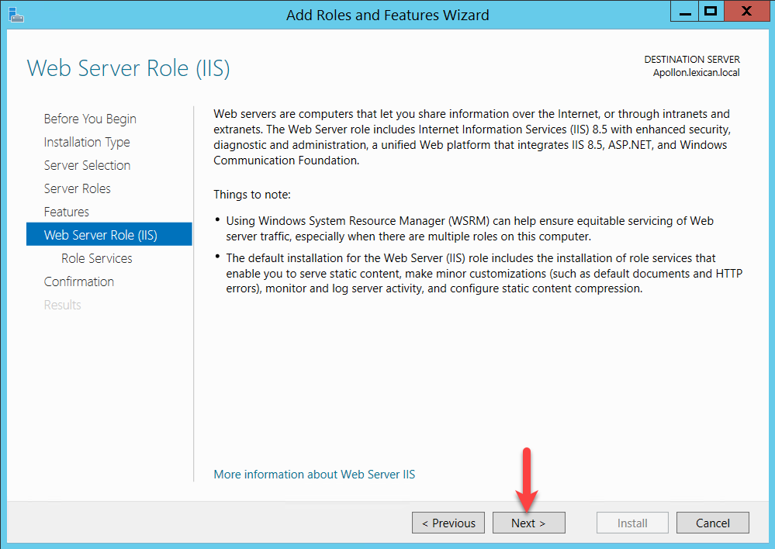Click the wizard icon in title bar

[x=16, y=15]
